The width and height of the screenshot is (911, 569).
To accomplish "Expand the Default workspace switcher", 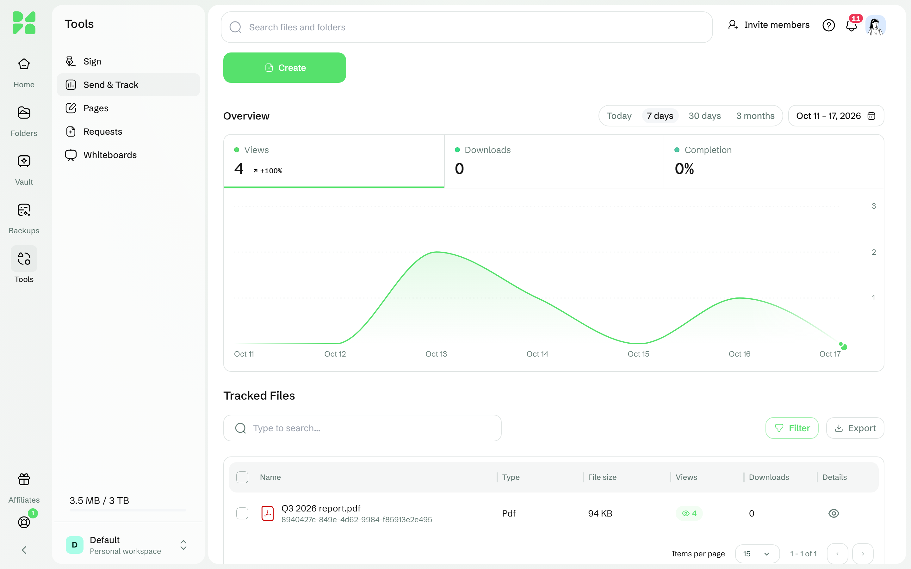I will tap(183, 545).
